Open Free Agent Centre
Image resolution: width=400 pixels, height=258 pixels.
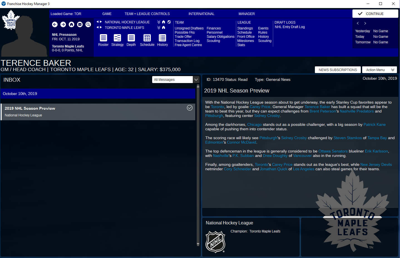point(188,45)
